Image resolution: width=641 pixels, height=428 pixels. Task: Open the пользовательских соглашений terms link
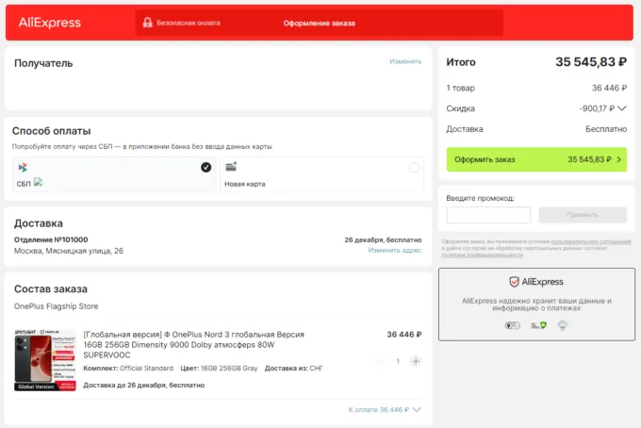(x=589, y=242)
